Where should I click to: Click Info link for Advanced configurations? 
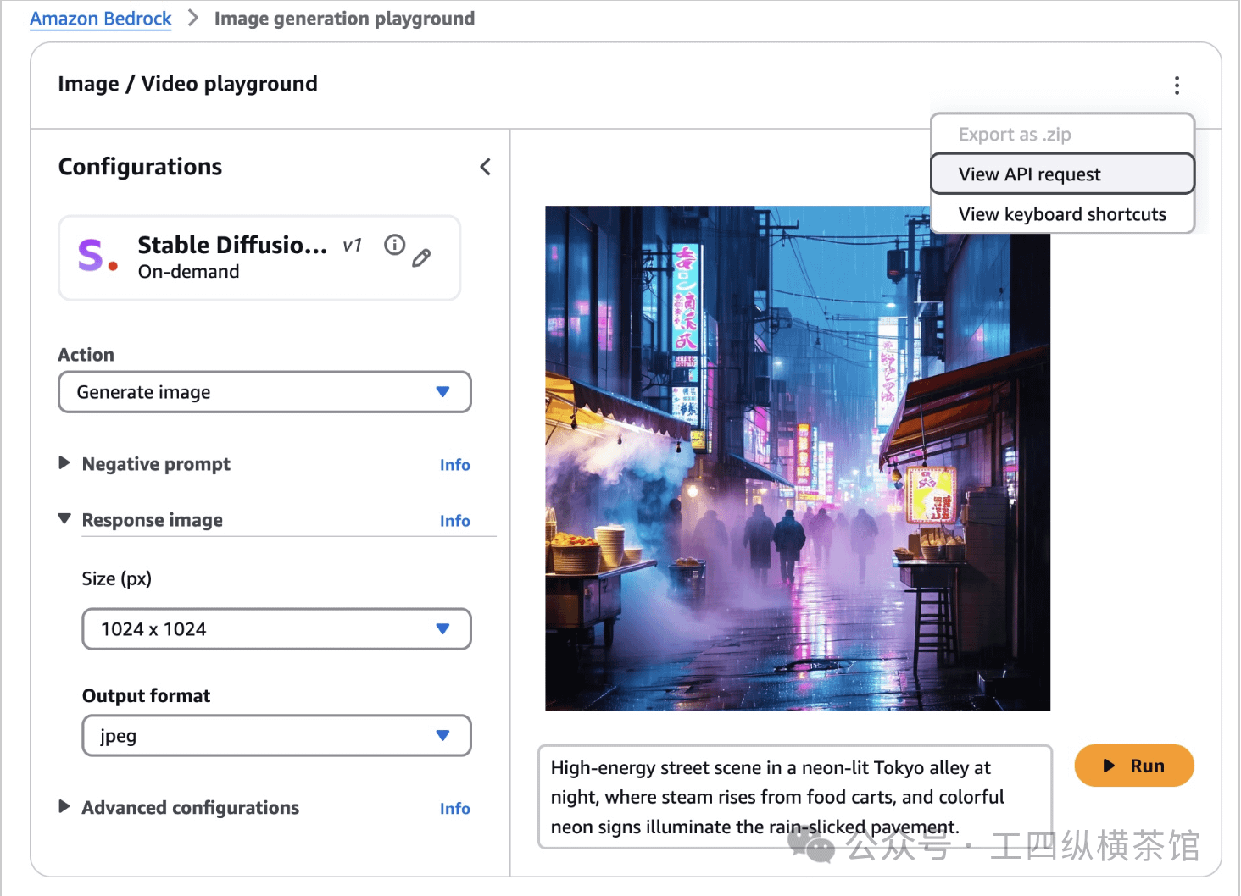point(454,809)
